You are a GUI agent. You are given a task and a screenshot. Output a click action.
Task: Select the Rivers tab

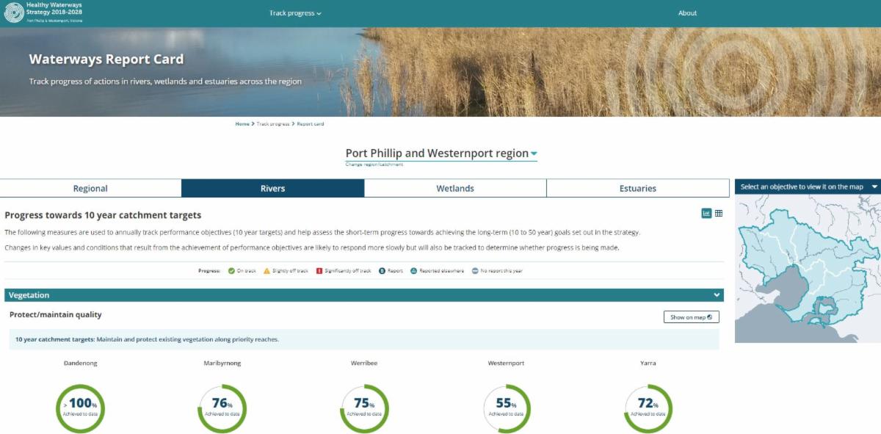(x=272, y=189)
